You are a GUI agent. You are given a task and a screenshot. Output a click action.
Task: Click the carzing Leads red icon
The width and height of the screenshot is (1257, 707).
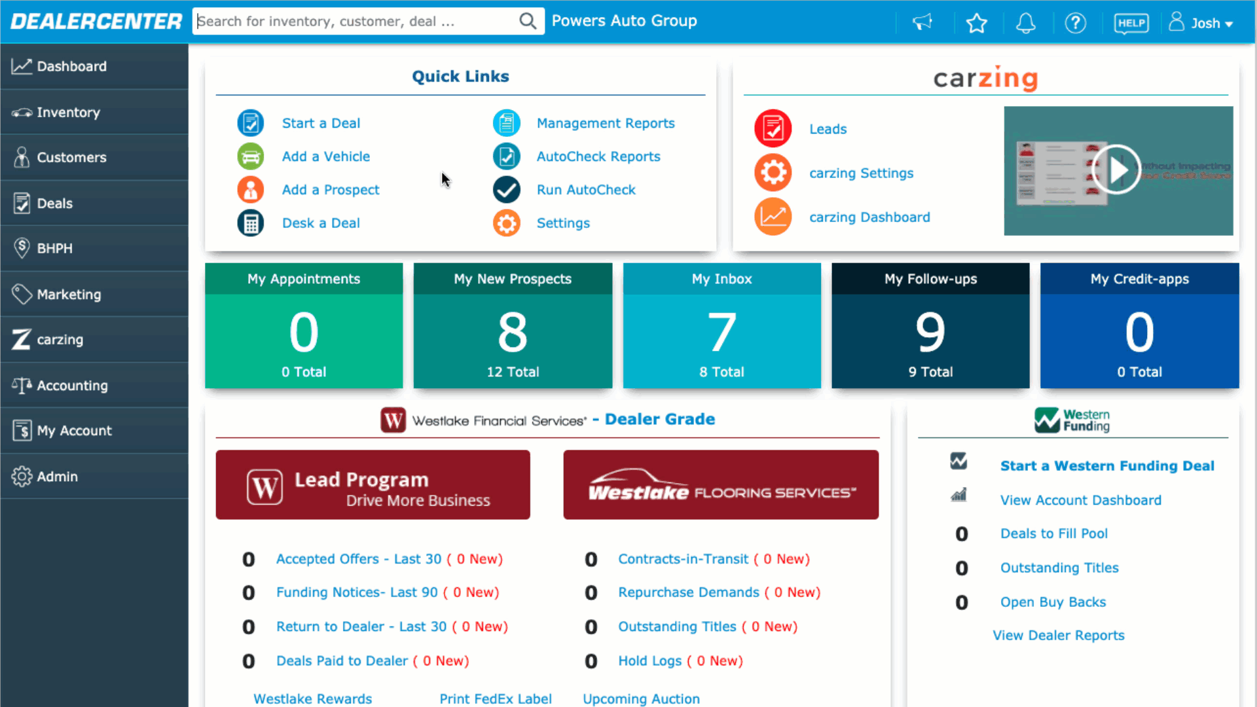click(x=773, y=128)
